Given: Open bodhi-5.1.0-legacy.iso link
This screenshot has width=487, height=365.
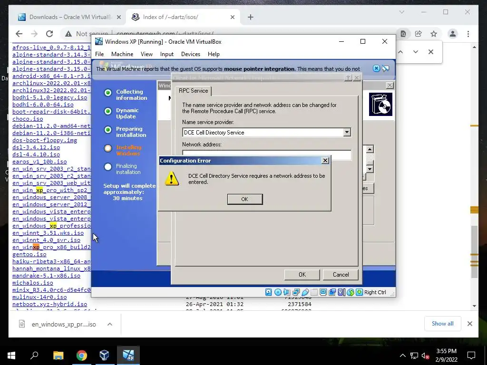Looking at the screenshot, I should pos(49,97).
